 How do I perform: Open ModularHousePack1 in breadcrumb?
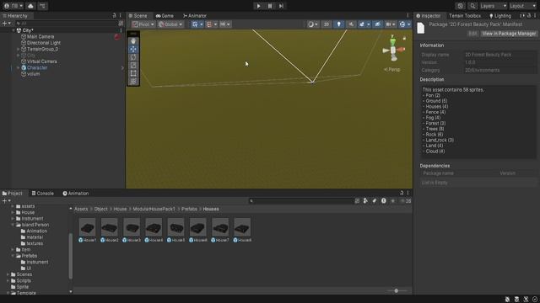[154, 209]
